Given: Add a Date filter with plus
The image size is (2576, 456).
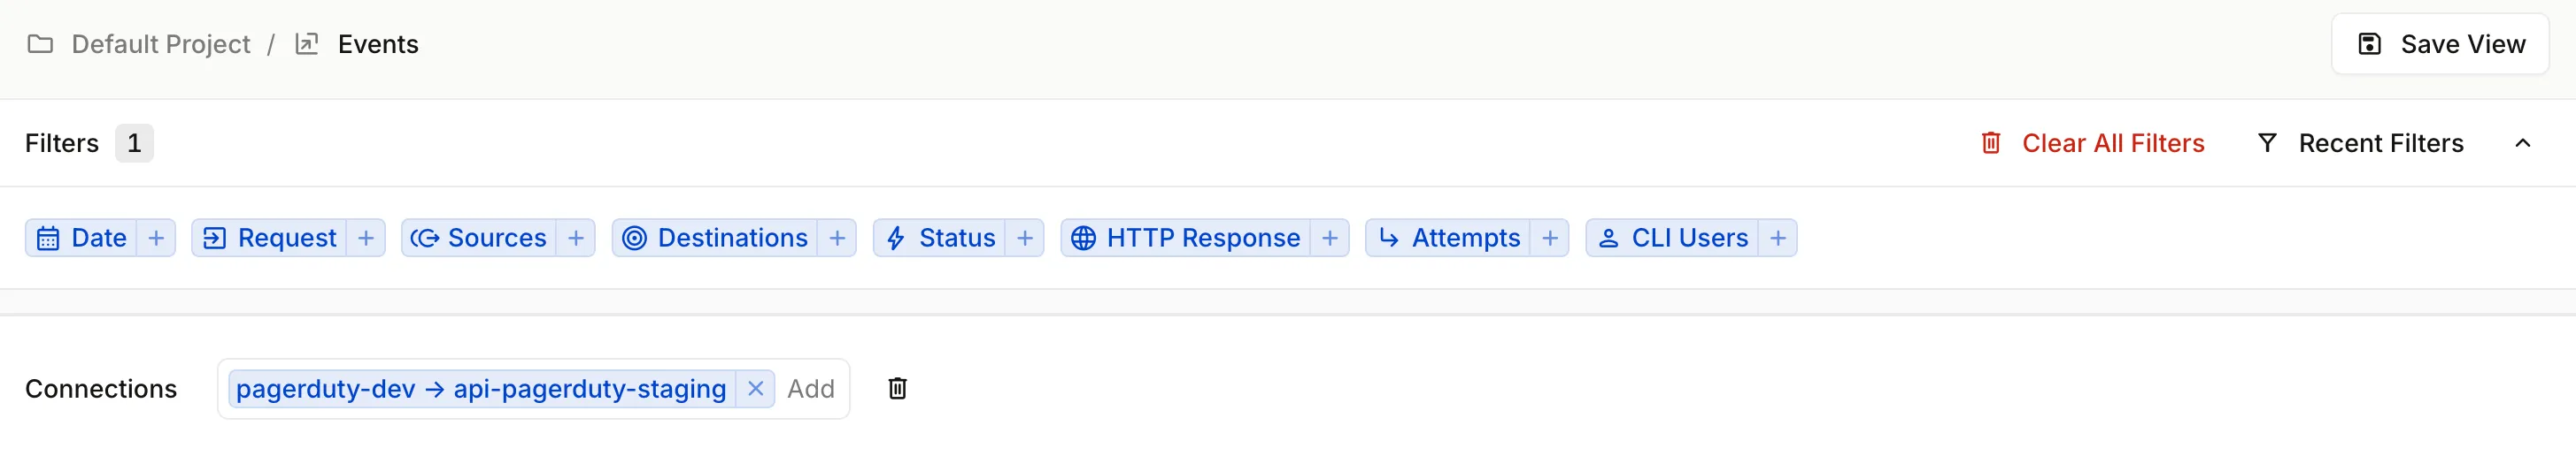Looking at the screenshot, I should click(156, 239).
